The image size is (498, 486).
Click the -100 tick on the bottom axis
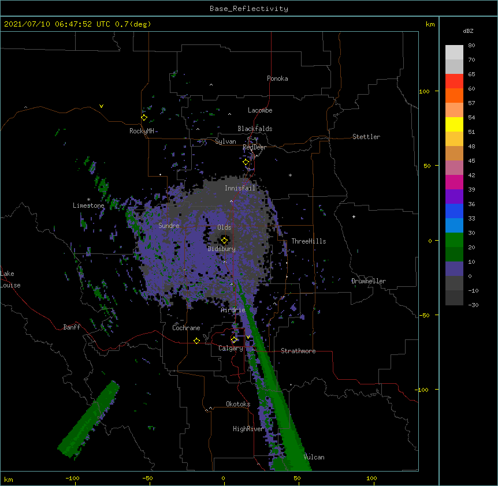coord(72,478)
